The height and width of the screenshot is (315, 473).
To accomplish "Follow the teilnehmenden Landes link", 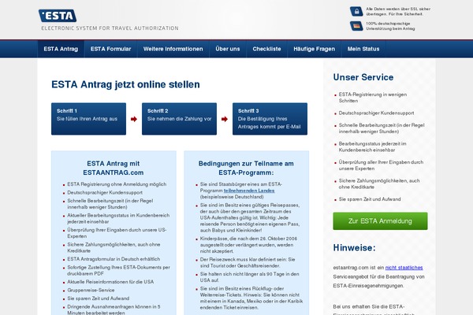I will [249, 191].
